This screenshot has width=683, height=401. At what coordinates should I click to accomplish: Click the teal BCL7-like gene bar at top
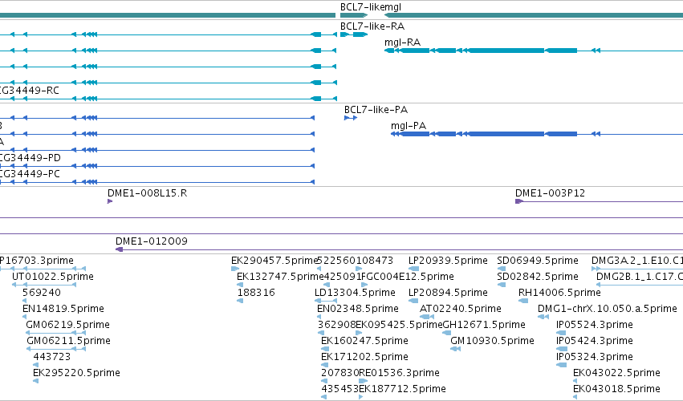tap(354, 15)
